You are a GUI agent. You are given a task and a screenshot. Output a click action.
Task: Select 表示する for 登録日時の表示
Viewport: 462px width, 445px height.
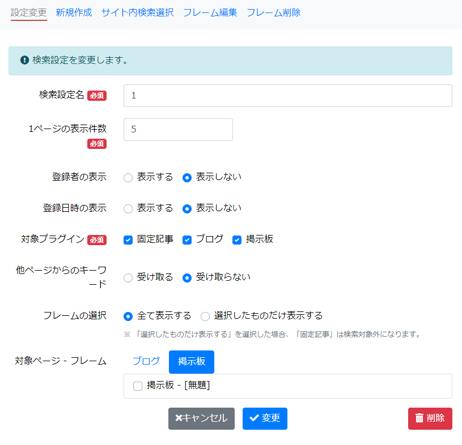coord(128,208)
